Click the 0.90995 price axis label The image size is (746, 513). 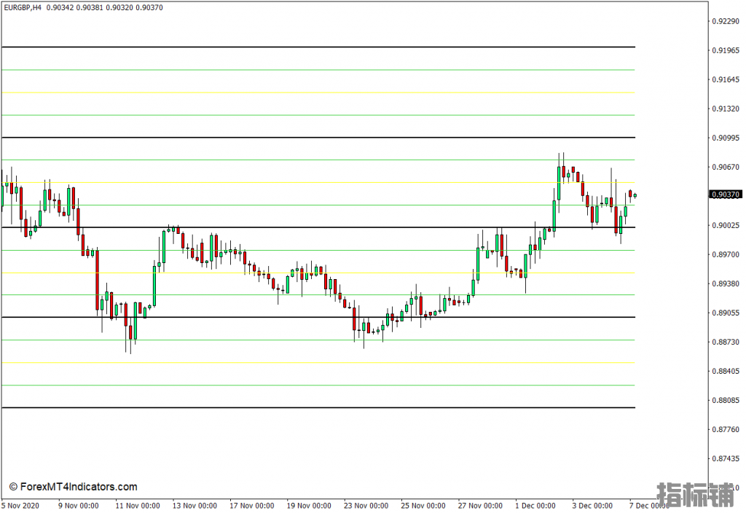726,138
